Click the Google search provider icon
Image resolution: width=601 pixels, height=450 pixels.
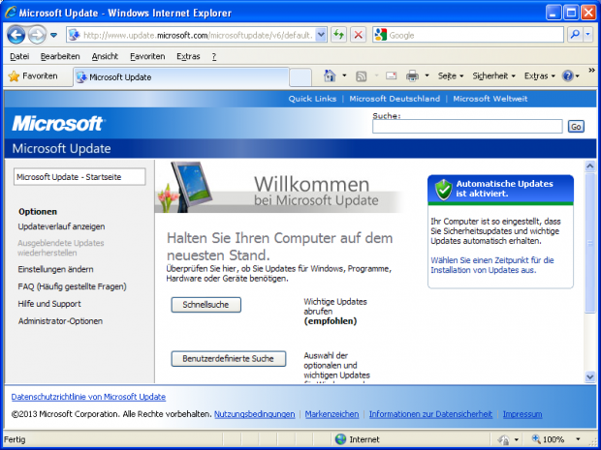coord(380,35)
